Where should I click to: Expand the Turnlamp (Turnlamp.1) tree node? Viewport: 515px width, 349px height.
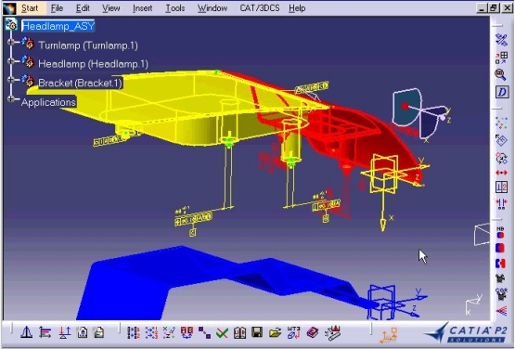click(11, 42)
